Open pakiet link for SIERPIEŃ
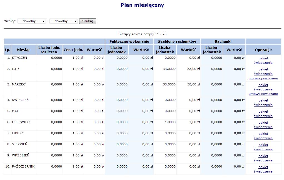This screenshot has height=180, width=284. tap(263, 145)
